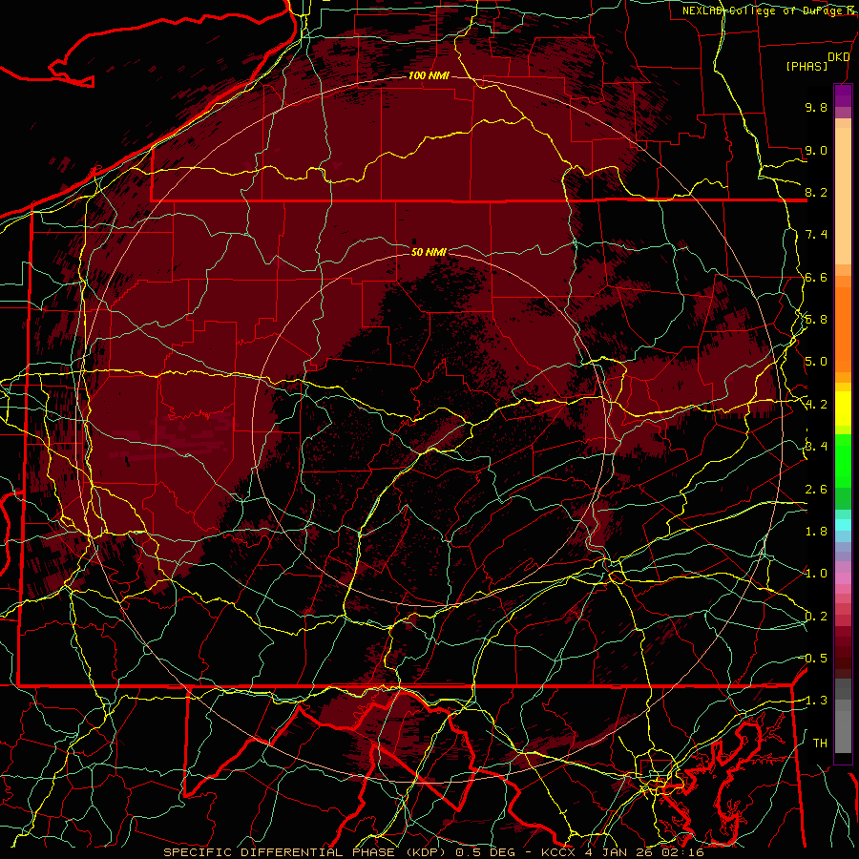Pick the purple segment atop the color bar

click(843, 95)
